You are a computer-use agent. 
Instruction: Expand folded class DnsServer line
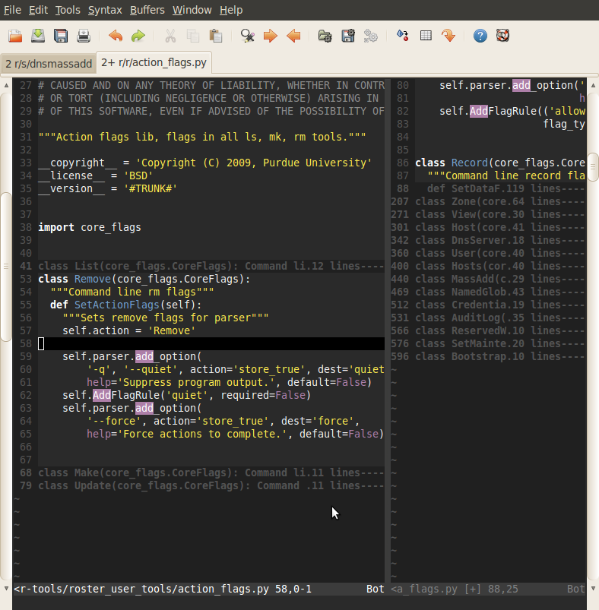pos(500,240)
